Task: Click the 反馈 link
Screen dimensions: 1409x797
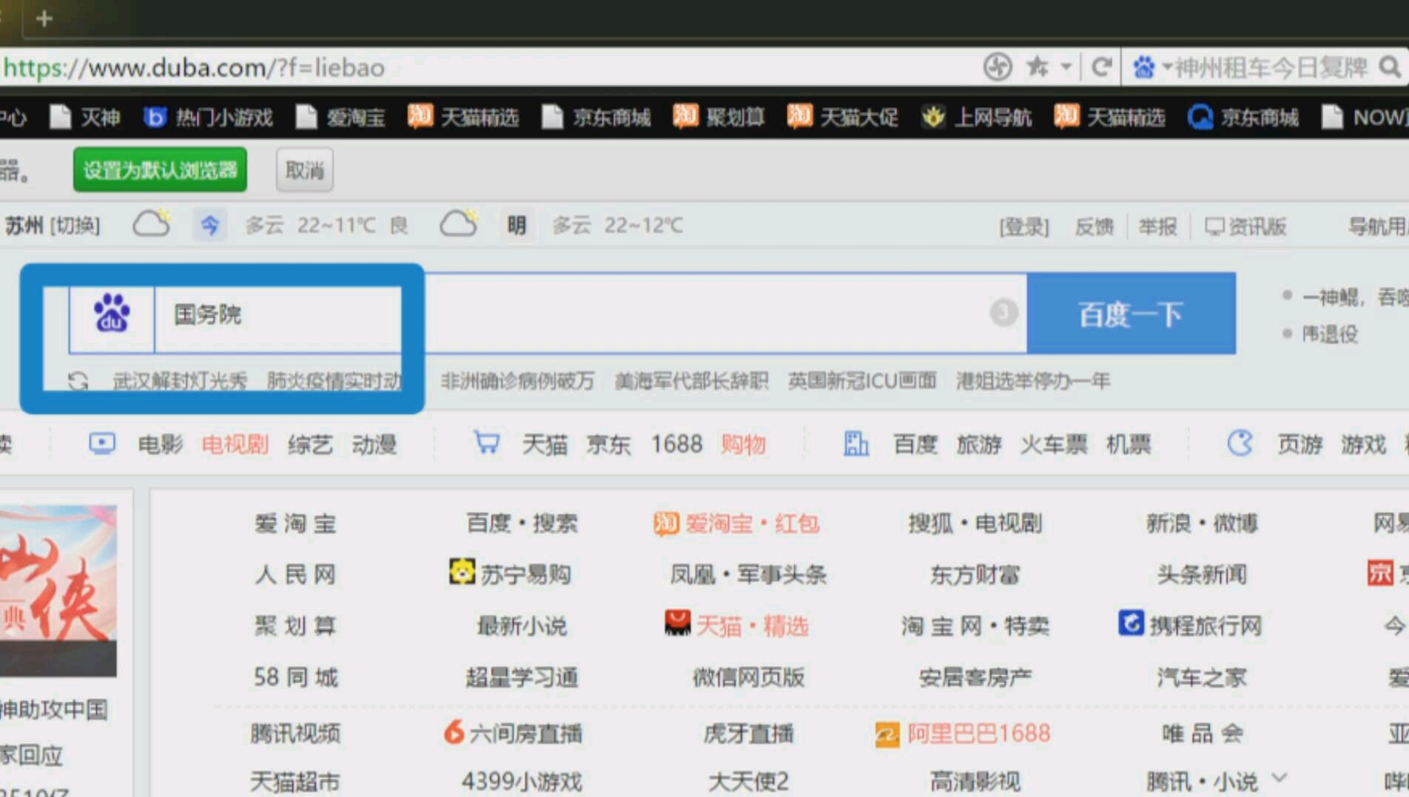Action: (x=1094, y=226)
